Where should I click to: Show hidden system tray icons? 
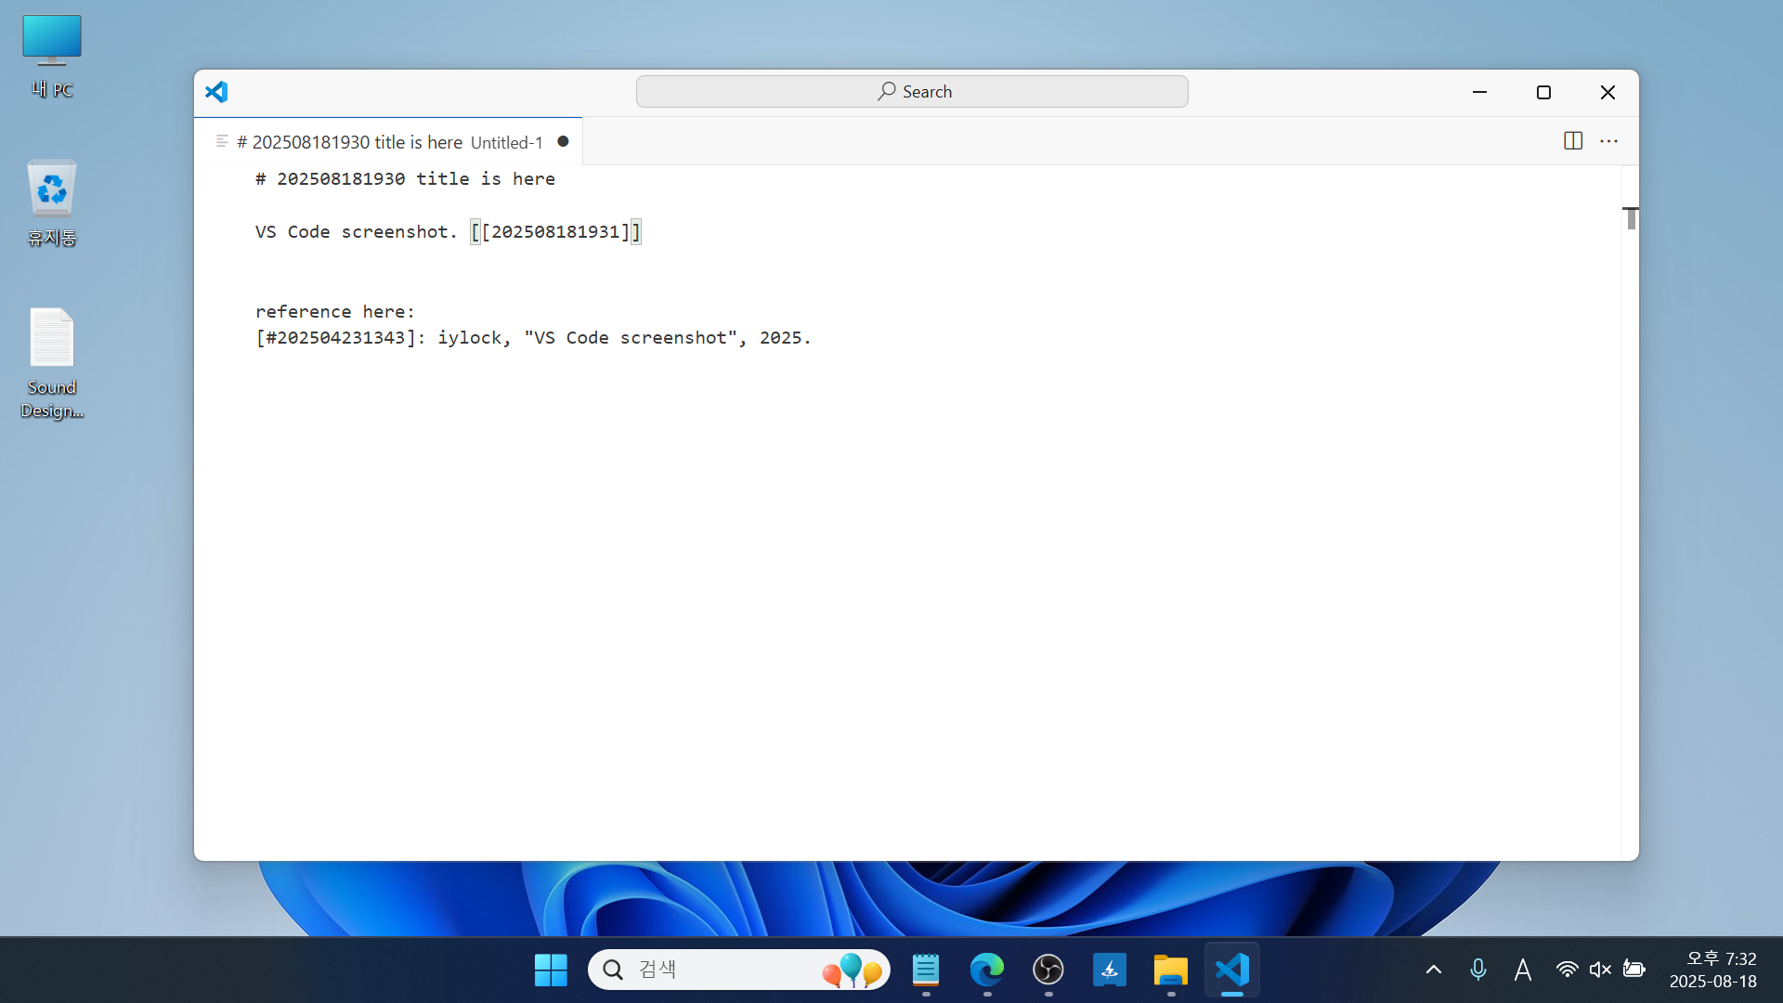[1434, 970]
